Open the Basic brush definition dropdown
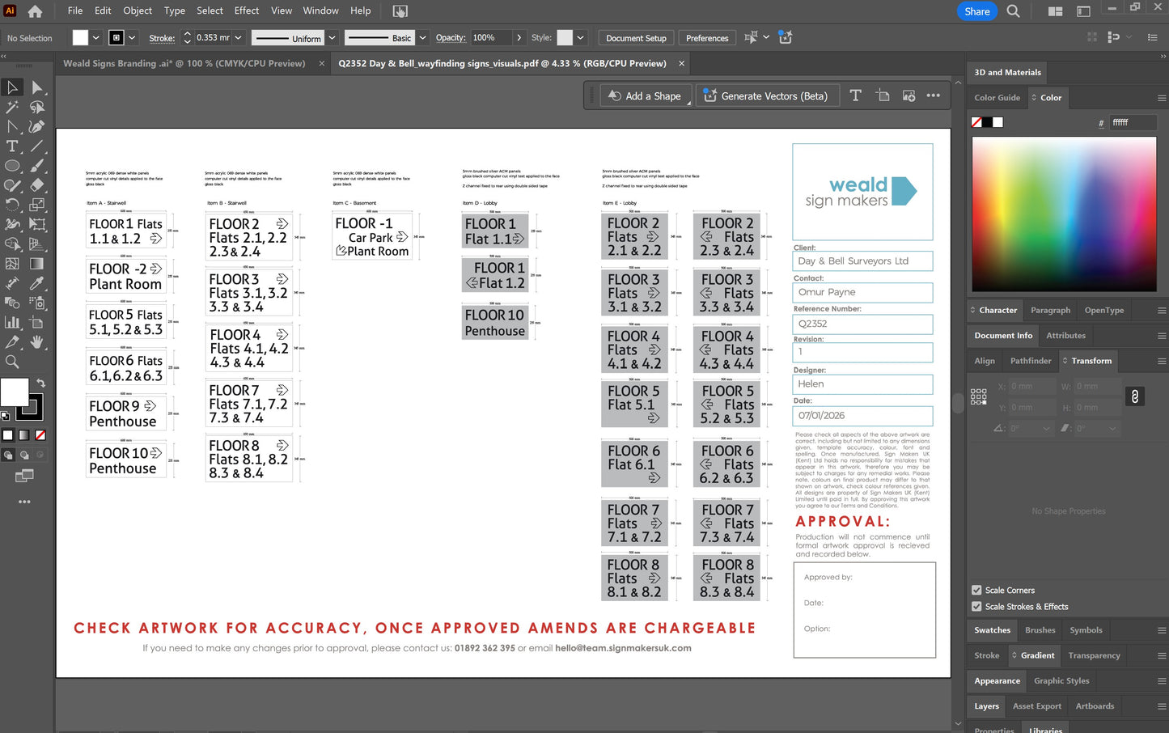The width and height of the screenshot is (1169, 733). pyautogui.click(x=422, y=37)
